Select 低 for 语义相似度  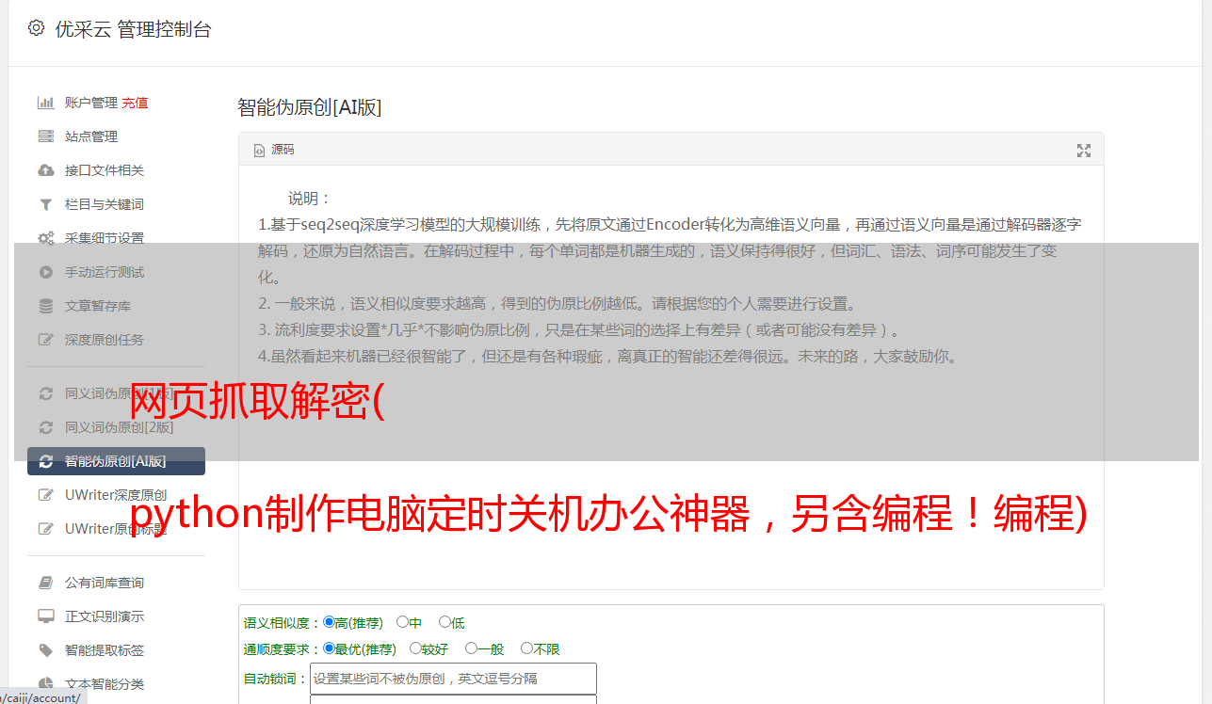[444, 622]
